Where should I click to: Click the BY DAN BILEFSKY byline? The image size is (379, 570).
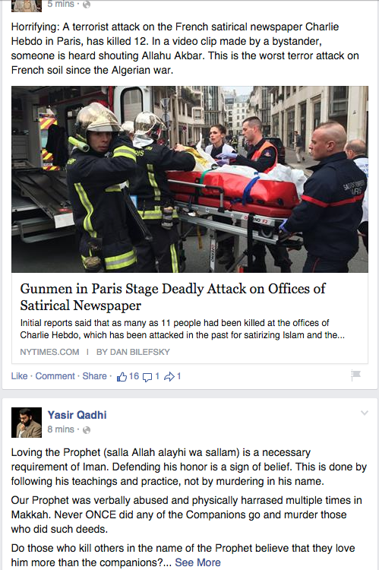point(133,352)
